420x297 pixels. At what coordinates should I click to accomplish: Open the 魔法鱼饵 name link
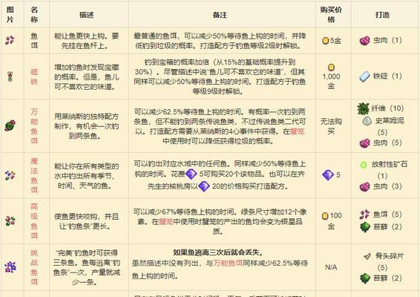(x=34, y=175)
